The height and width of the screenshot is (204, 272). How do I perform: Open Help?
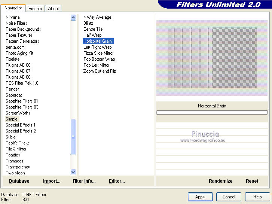(x=257, y=197)
